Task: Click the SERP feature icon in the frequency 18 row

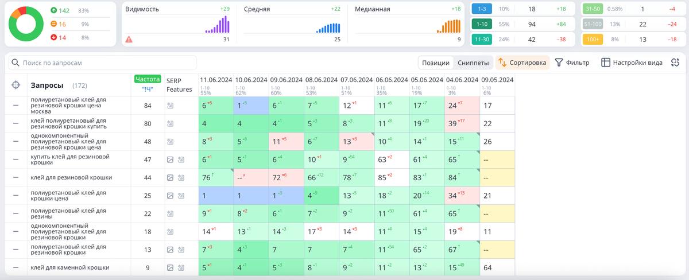Action: point(170,232)
